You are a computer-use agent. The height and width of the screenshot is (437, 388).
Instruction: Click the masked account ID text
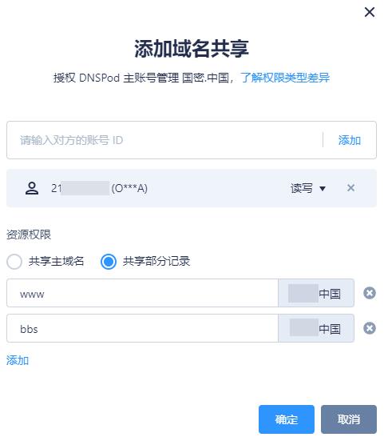point(99,188)
